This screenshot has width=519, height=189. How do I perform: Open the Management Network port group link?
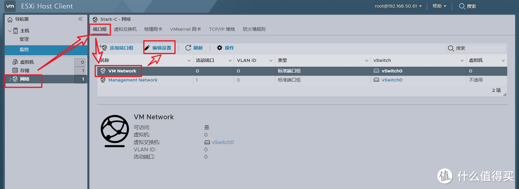pyautogui.click(x=133, y=80)
